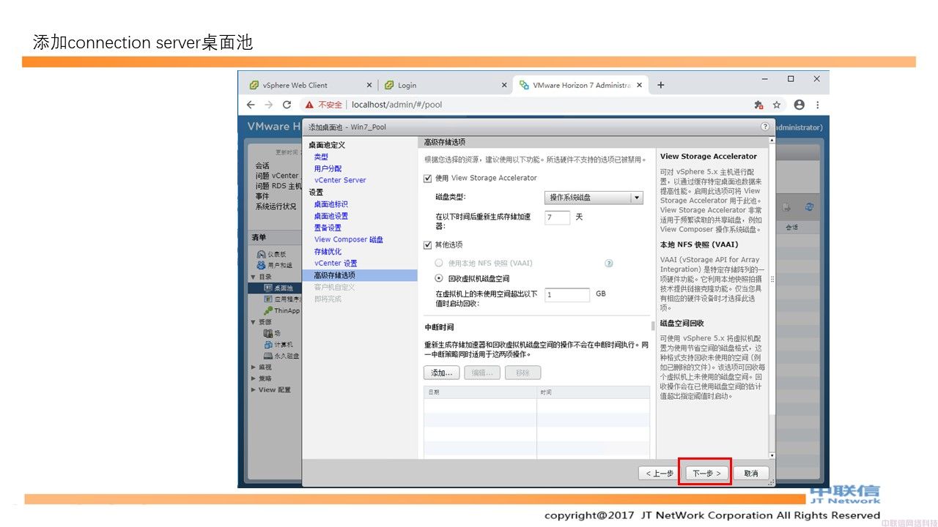Switch to the vSphere Web Client tab
Viewport: 938px width, 527px height.
click(311, 85)
